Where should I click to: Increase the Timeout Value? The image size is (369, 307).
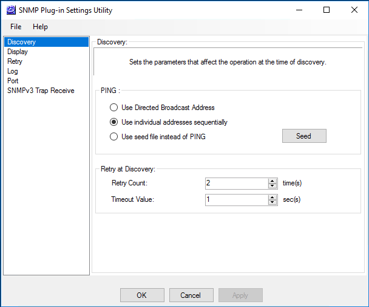(x=273, y=197)
